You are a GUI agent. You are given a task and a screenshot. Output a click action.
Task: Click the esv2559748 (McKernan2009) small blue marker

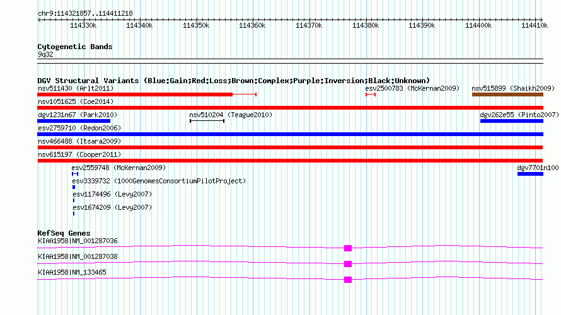coord(75,174)
